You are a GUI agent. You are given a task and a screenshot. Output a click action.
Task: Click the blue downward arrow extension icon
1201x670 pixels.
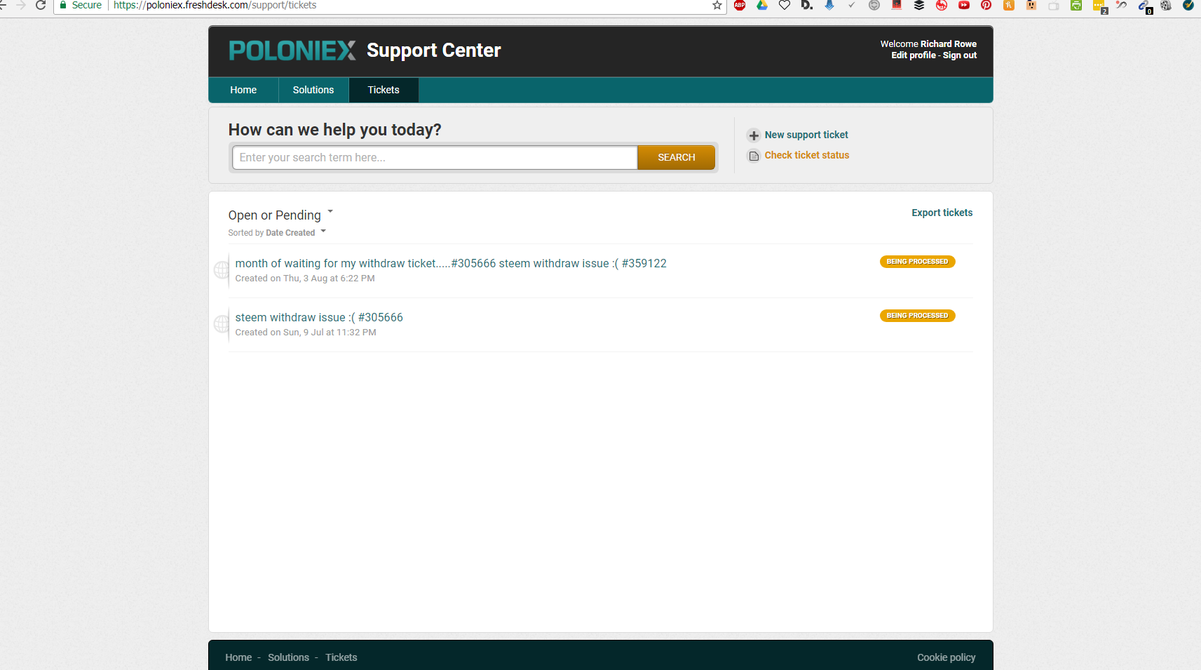[829, 5]
